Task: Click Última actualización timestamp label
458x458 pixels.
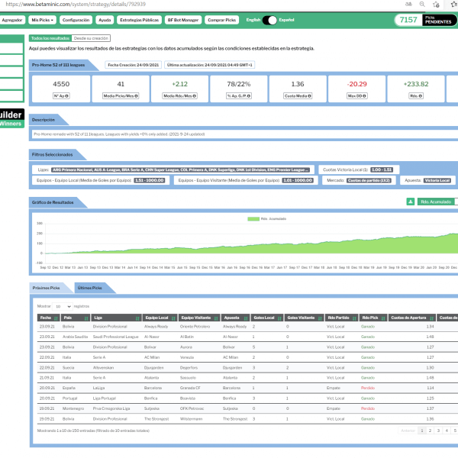Action: click(x=209, y=65)
